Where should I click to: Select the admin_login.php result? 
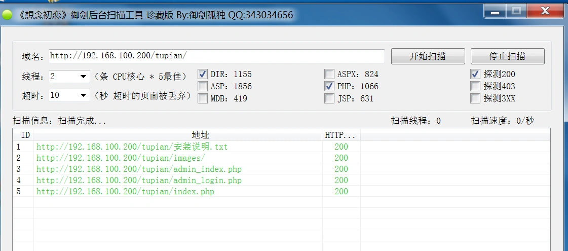click(x=281, y=181)
